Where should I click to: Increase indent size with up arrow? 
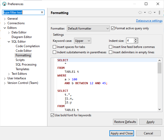coord(136,40)
